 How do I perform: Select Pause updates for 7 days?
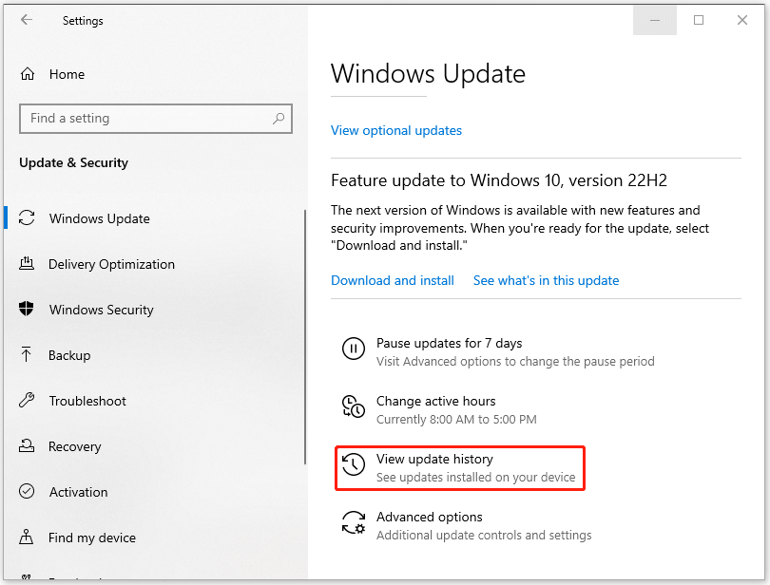[498, 352]
